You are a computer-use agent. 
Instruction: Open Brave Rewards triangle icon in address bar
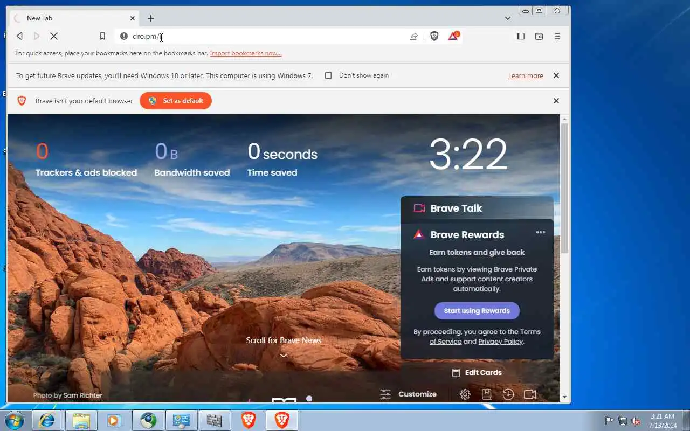point(453,36)
